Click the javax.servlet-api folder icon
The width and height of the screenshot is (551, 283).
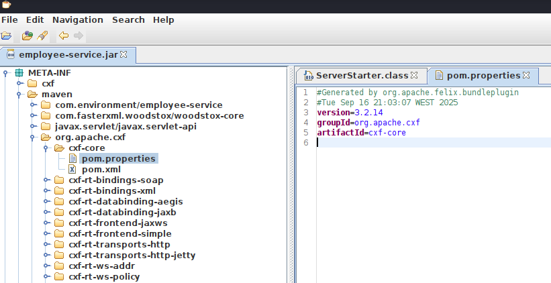click(x=46, y=126)
